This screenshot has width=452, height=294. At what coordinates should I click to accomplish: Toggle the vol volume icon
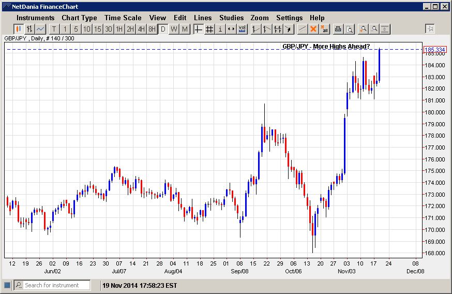(x=242, y=29)
